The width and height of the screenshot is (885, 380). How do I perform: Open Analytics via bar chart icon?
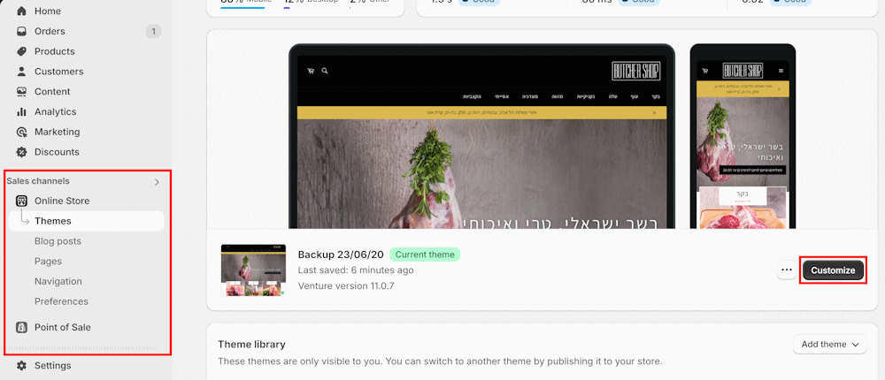pos(22,112)
